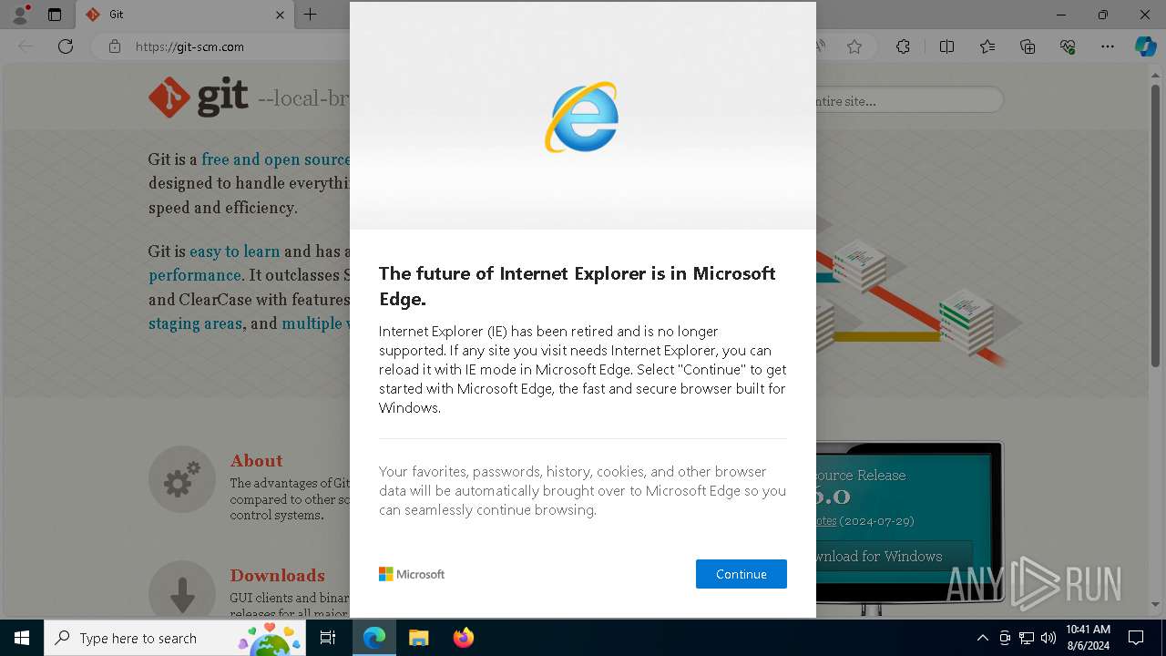Open the Favorites list

pyautogui.click(x=987, y=46)
